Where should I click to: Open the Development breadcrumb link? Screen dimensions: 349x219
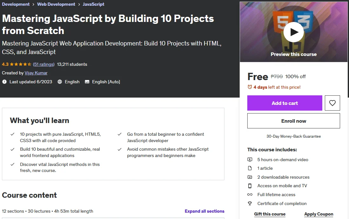click(16, 4)
